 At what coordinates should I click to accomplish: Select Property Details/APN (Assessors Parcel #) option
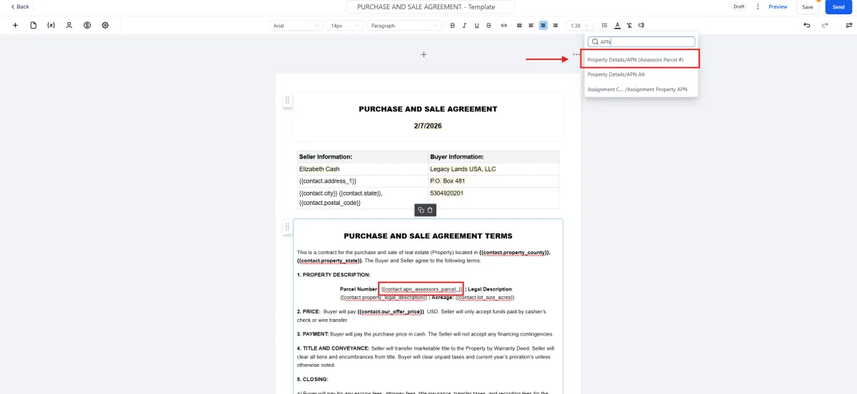tap(641, 59)
